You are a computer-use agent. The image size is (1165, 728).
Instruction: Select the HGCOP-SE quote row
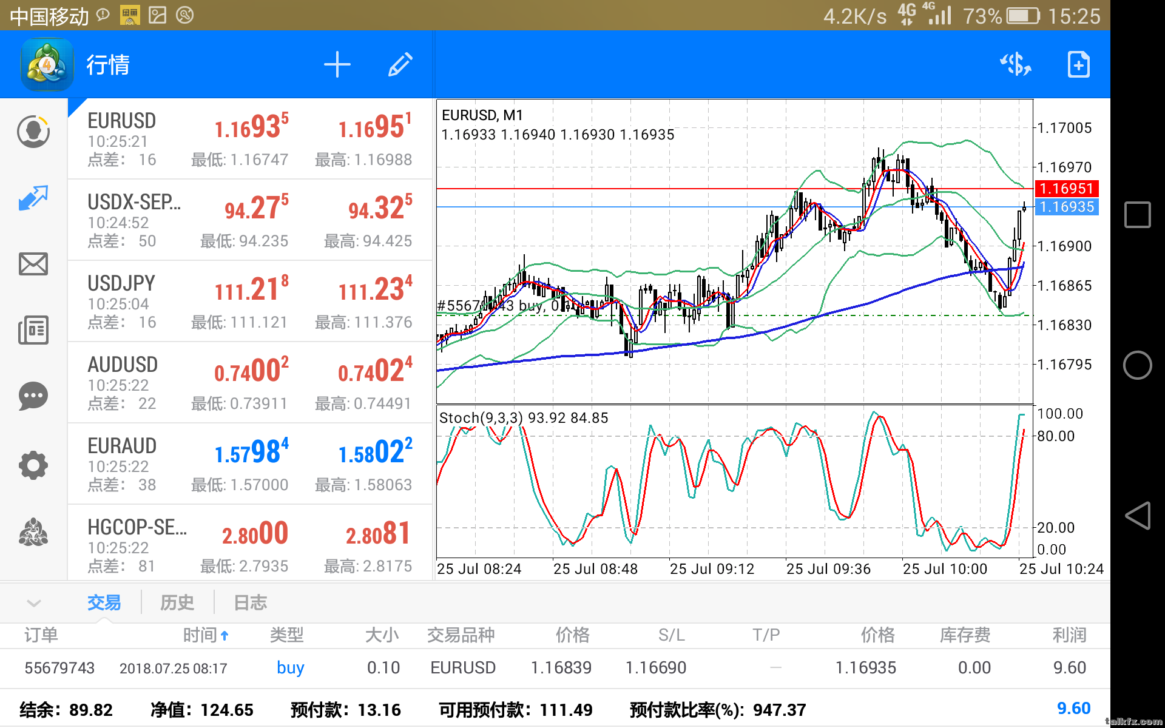[250, 544]
